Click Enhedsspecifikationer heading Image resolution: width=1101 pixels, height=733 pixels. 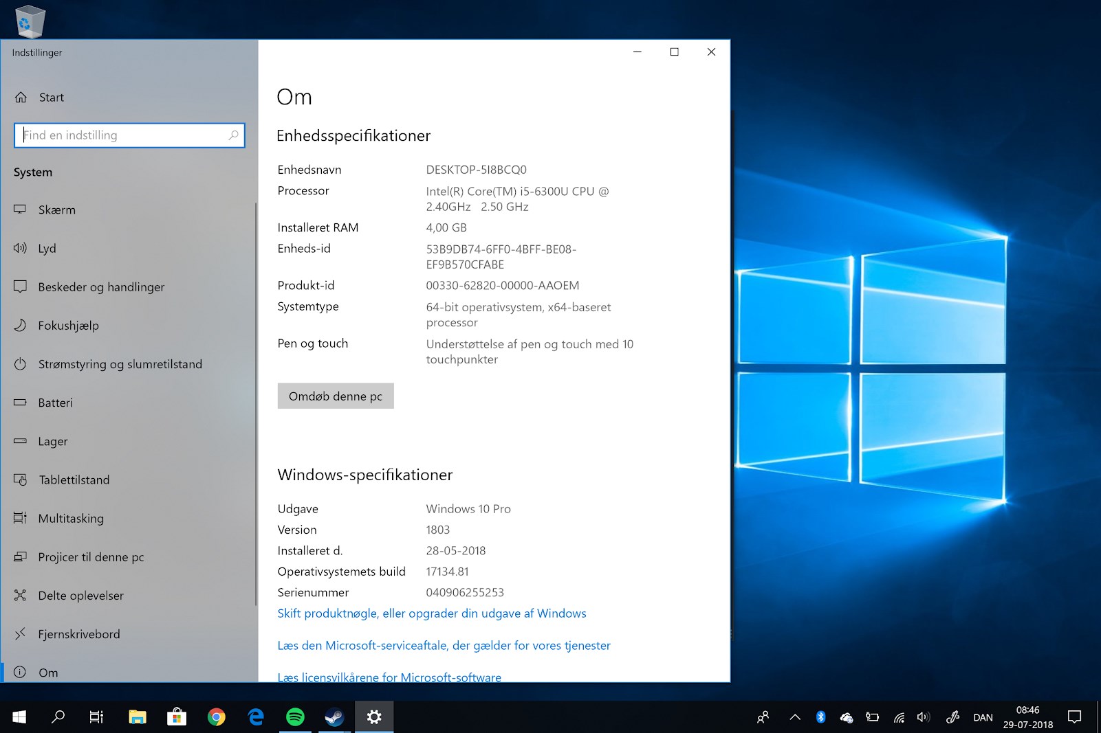point(353,136)
